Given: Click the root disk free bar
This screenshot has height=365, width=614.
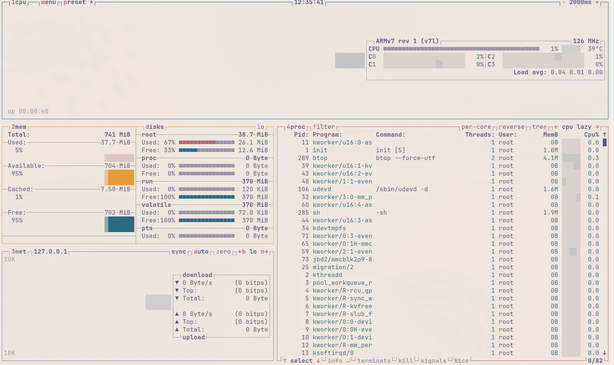Looking at the screenshot, I should pos(206,150).
